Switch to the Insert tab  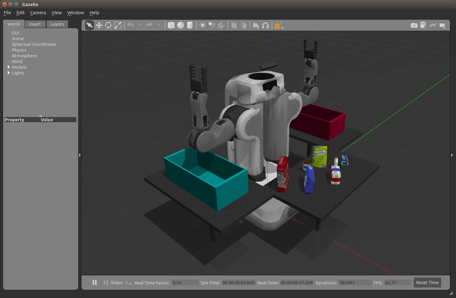point(35,24)
